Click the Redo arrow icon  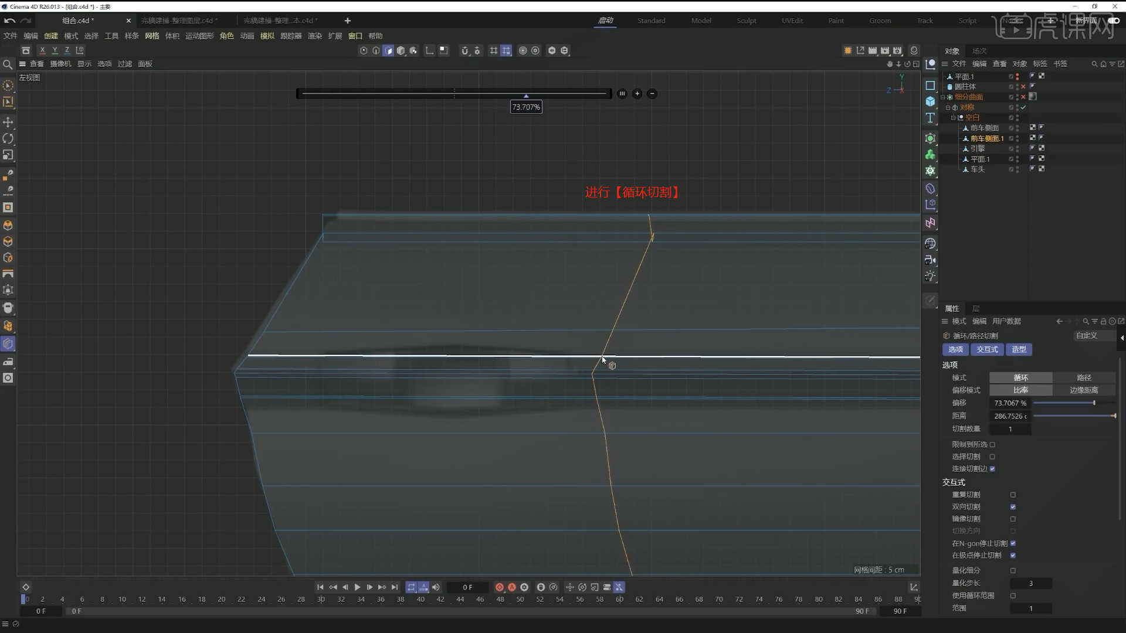coord(25,21)
